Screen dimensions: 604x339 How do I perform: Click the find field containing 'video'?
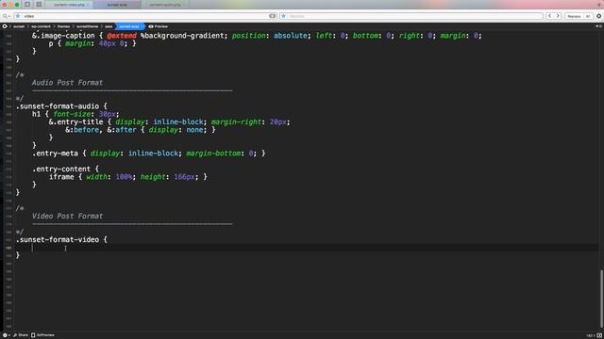[x=145, y=16]
